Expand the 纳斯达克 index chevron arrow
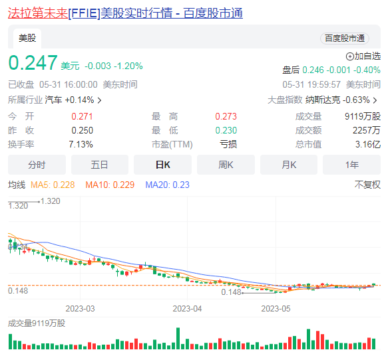 click(x=375, y=100)
